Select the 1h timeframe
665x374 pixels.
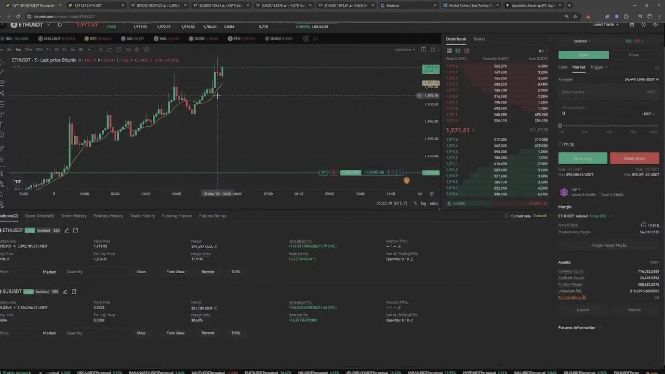pos(48,49)
